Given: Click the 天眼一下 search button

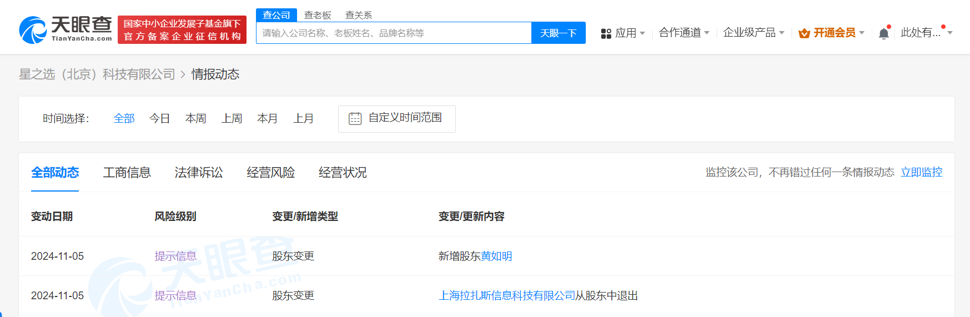Looking at the screenshot, I should tap(559, 33).
